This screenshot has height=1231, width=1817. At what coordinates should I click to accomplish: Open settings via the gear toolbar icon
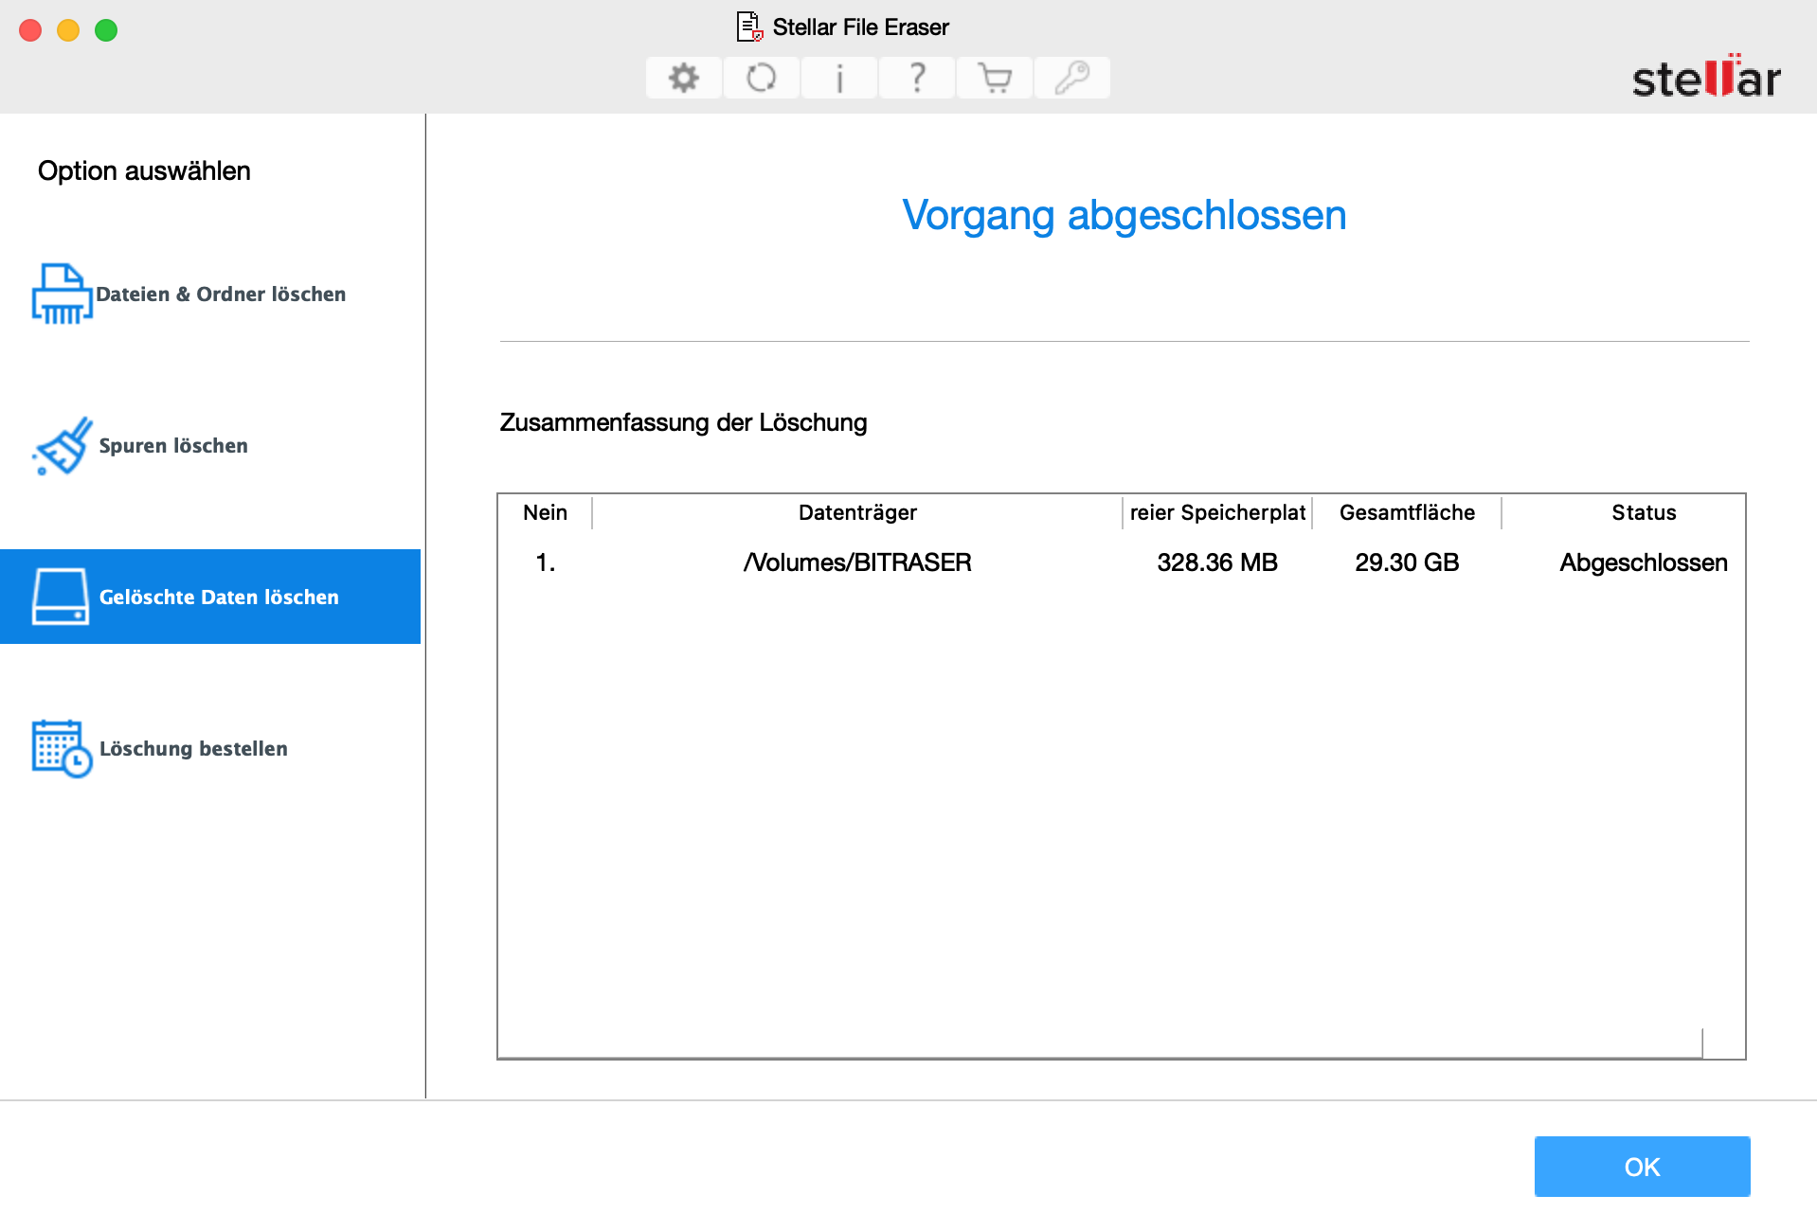pos(683,78)
